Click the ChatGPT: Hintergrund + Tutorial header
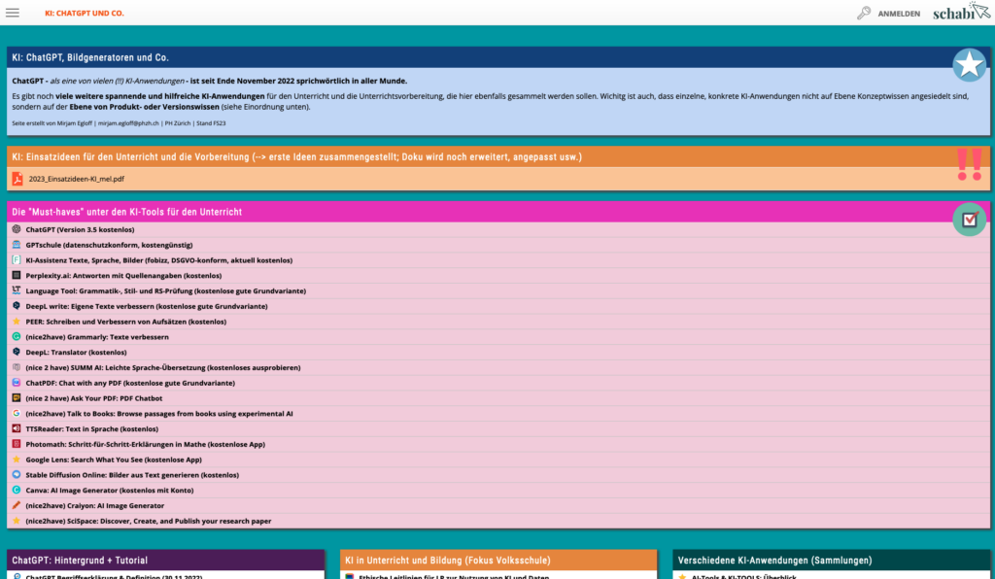This screenshot has height=579, width=995. coord(80,561)
